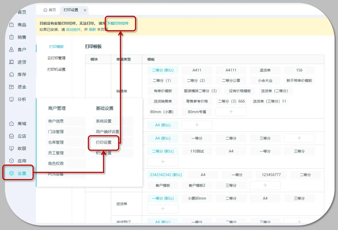The width and height of the screenshot is (338, 230).
Task: Open 商户信息 in settings flyout
Action: pos(65,121)
